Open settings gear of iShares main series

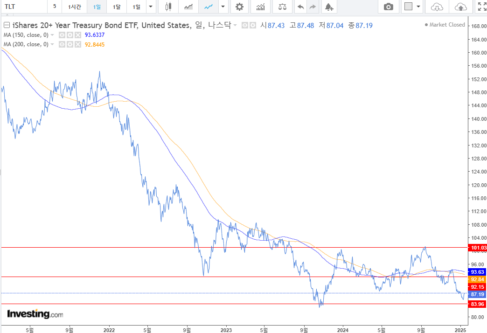[x=253, y=25]
